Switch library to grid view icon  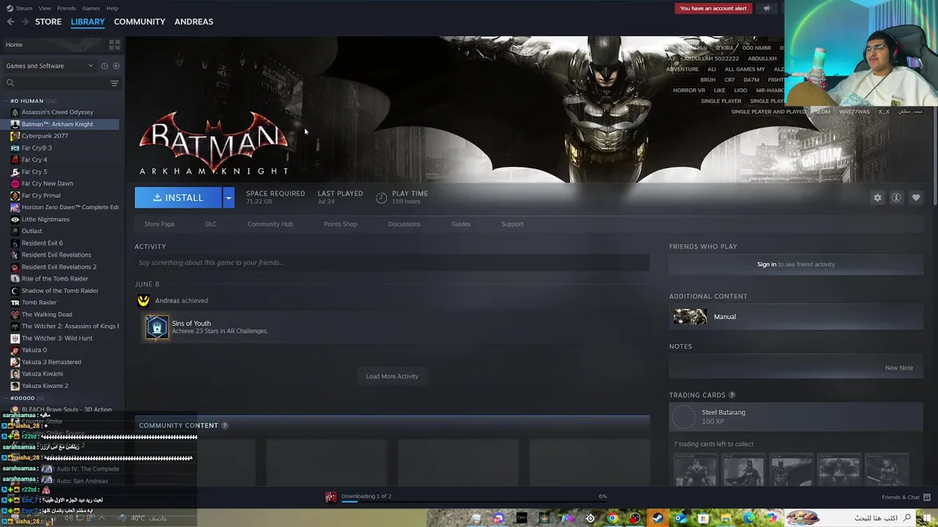pyautogui.click(x=114, y=45)
